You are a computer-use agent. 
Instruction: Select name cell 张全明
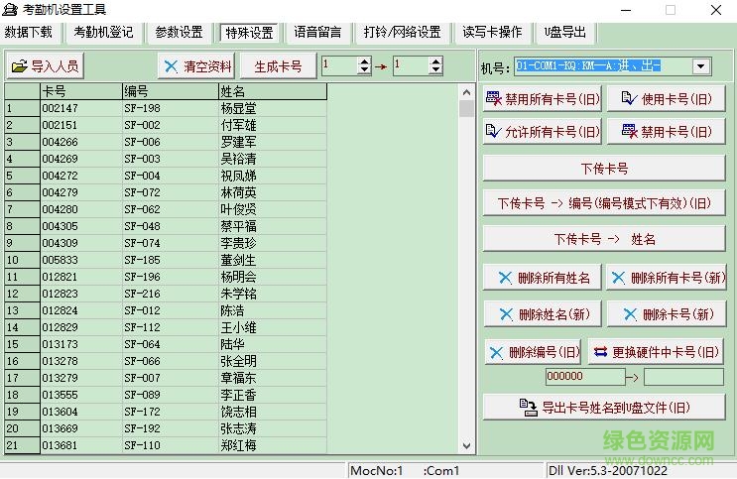pyautogui.click(x=273, y=362)
